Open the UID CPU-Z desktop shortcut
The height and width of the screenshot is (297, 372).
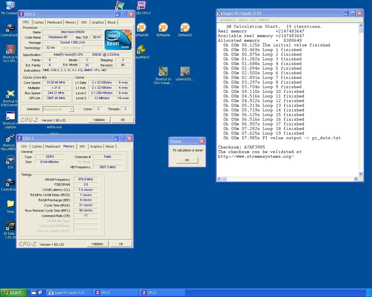pos(141,5)
